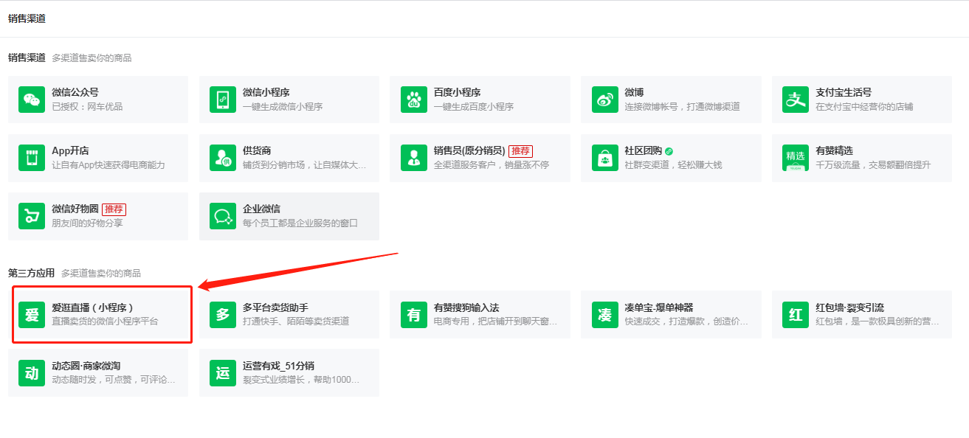Open 多平台卖货助手 title

coord(275,308)
